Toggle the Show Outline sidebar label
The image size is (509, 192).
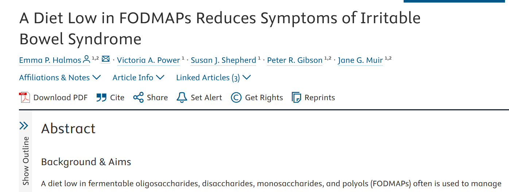(x=26, y=160)
